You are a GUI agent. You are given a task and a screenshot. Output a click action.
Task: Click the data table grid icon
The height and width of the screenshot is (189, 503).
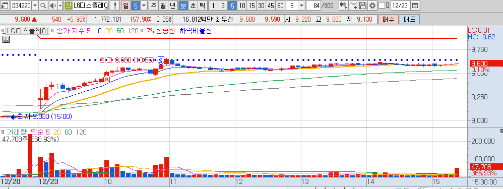point(6,39)
